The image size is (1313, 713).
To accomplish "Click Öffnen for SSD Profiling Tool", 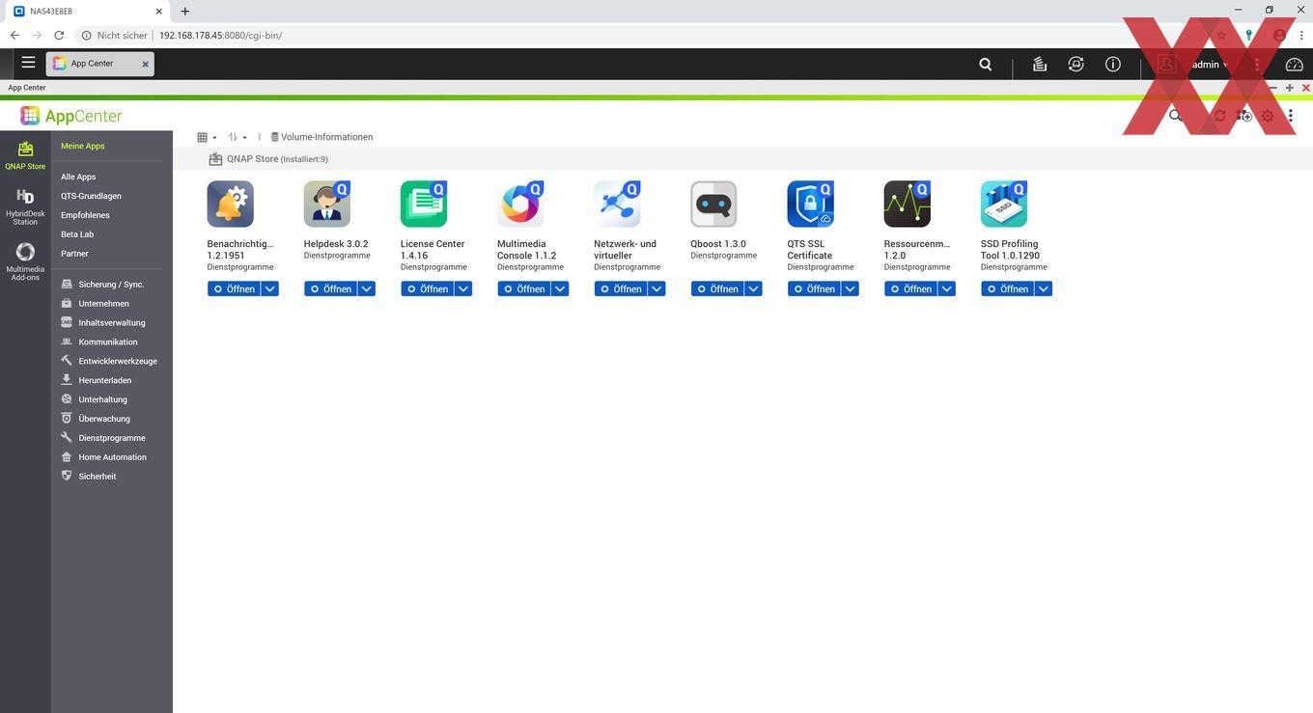I will pyautogui.click(x=1006, y=288).
